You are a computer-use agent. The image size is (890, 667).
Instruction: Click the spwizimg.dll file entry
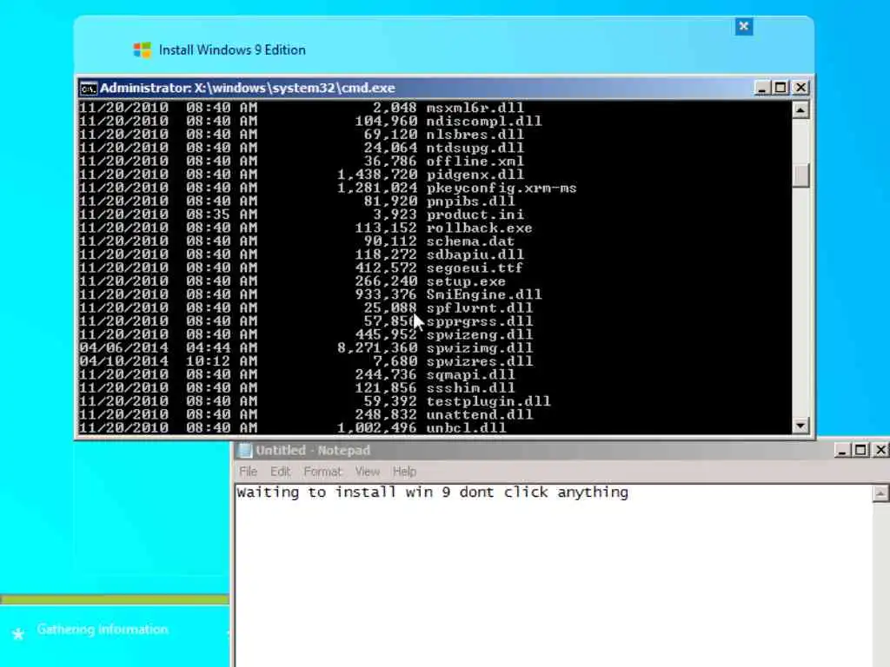tap(480, 347)
